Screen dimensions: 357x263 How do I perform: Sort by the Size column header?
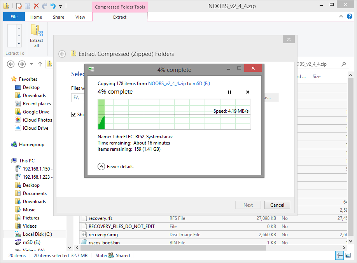coord(317,77)
